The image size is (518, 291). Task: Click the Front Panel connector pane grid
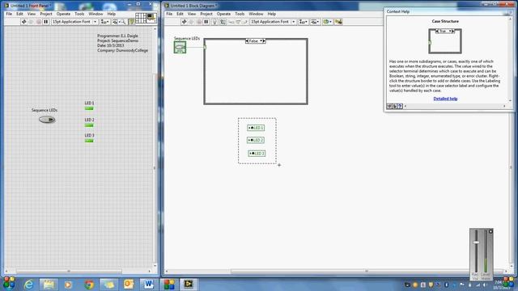[141, 18]
